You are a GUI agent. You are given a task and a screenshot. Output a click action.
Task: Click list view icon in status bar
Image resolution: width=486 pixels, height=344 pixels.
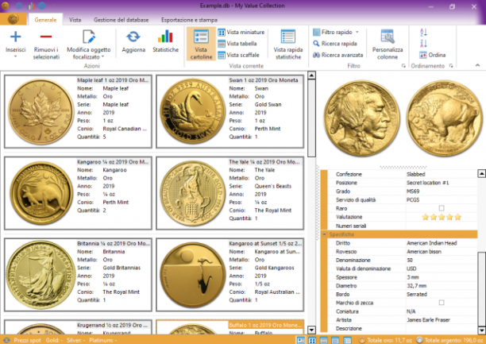click(x=348, y=340)
